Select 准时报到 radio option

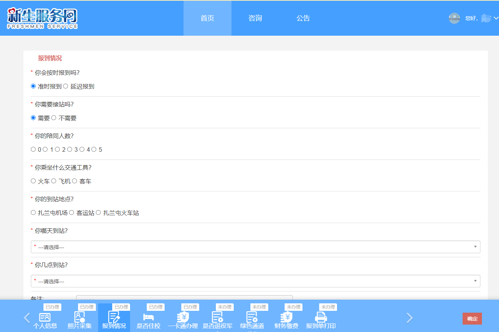click(33, 86)
